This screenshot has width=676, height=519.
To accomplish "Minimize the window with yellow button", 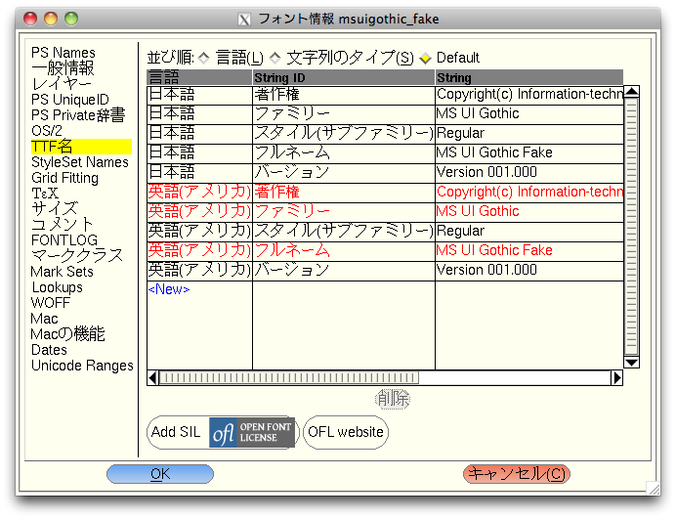I will click(x=51, y=19).
